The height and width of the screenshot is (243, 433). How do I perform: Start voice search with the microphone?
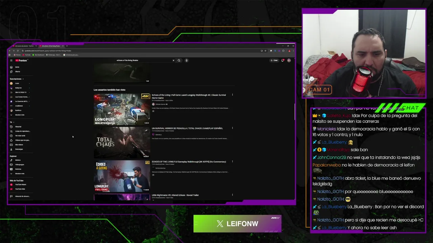click(x=186, y=60)
